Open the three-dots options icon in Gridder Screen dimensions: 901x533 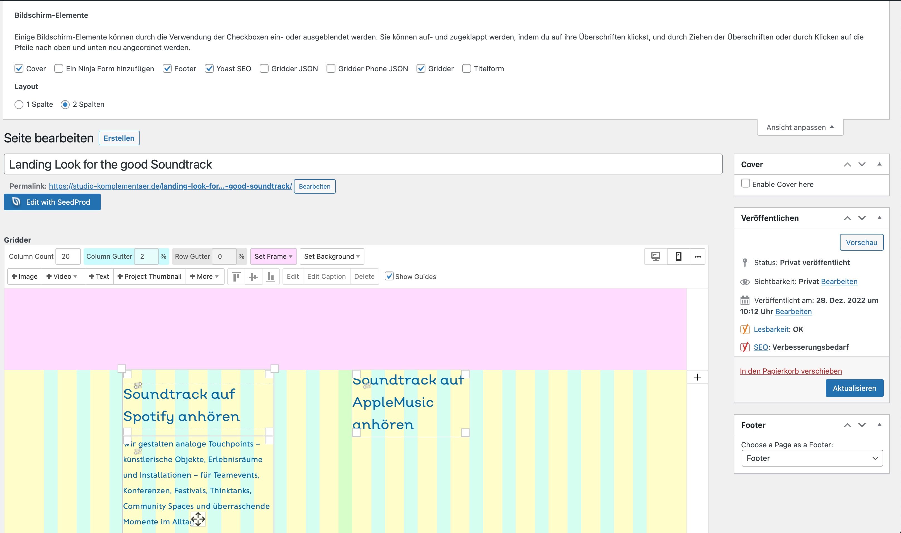click(697, 256)
